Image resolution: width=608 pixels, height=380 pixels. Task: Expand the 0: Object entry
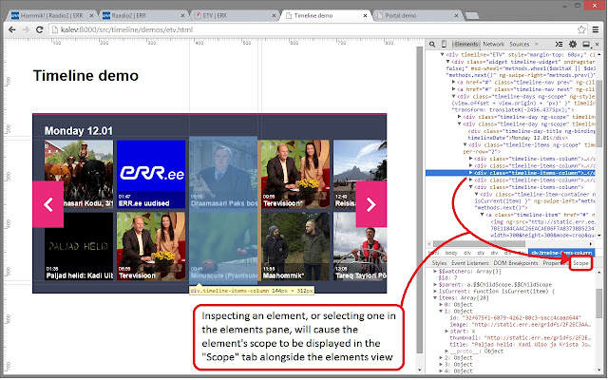[441, 305]
